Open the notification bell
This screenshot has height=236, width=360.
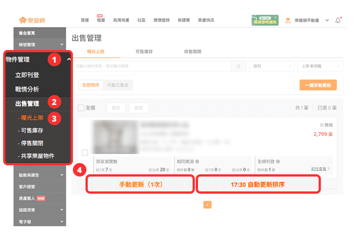coord(338,20)
